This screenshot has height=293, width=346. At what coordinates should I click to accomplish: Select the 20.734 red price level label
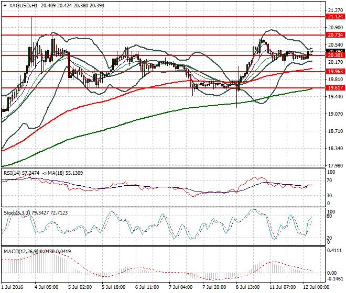[x=335, y=35]
